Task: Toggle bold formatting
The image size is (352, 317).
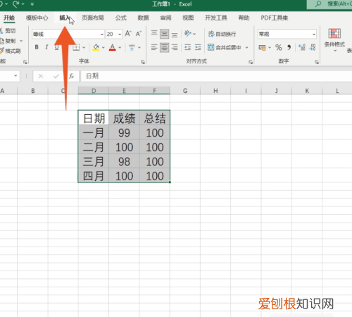Action: tap(37, 47)
